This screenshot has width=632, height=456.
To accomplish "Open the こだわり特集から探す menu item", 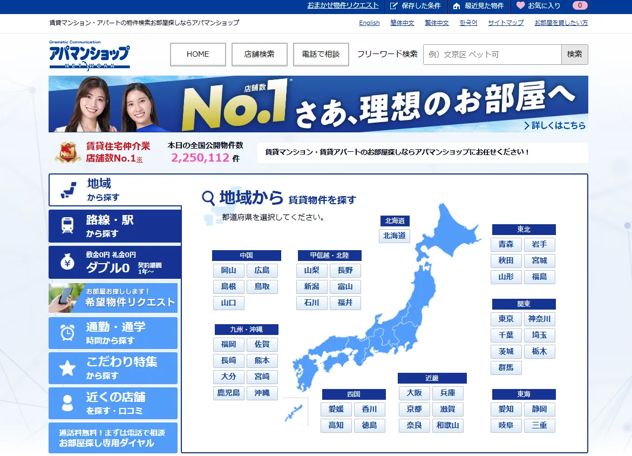I will pyautogui.click(x=113, y=368).
